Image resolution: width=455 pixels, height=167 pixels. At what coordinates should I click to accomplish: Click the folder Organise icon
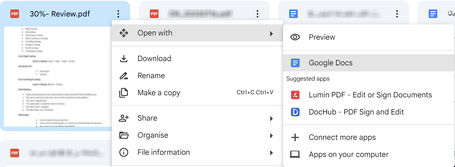(124, 135)
